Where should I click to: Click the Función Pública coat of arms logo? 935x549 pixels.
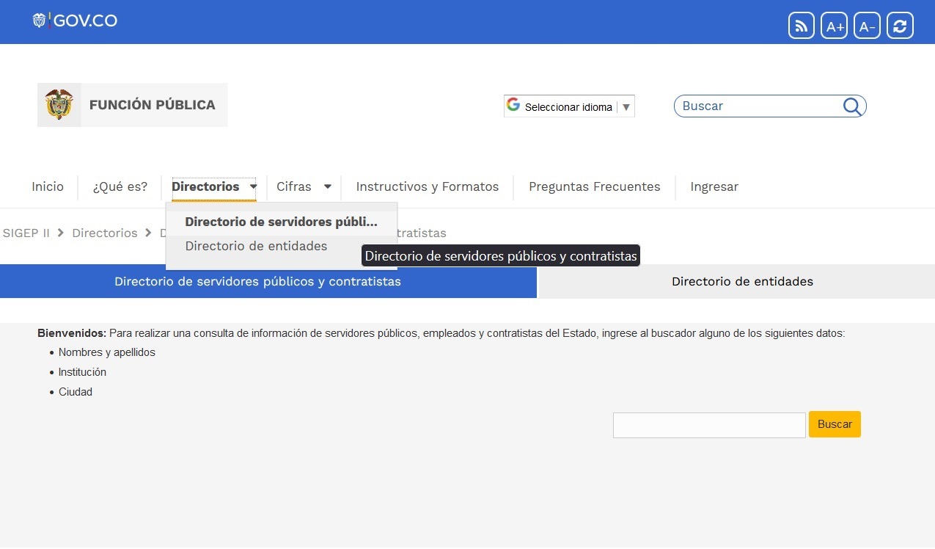(59, 105)
